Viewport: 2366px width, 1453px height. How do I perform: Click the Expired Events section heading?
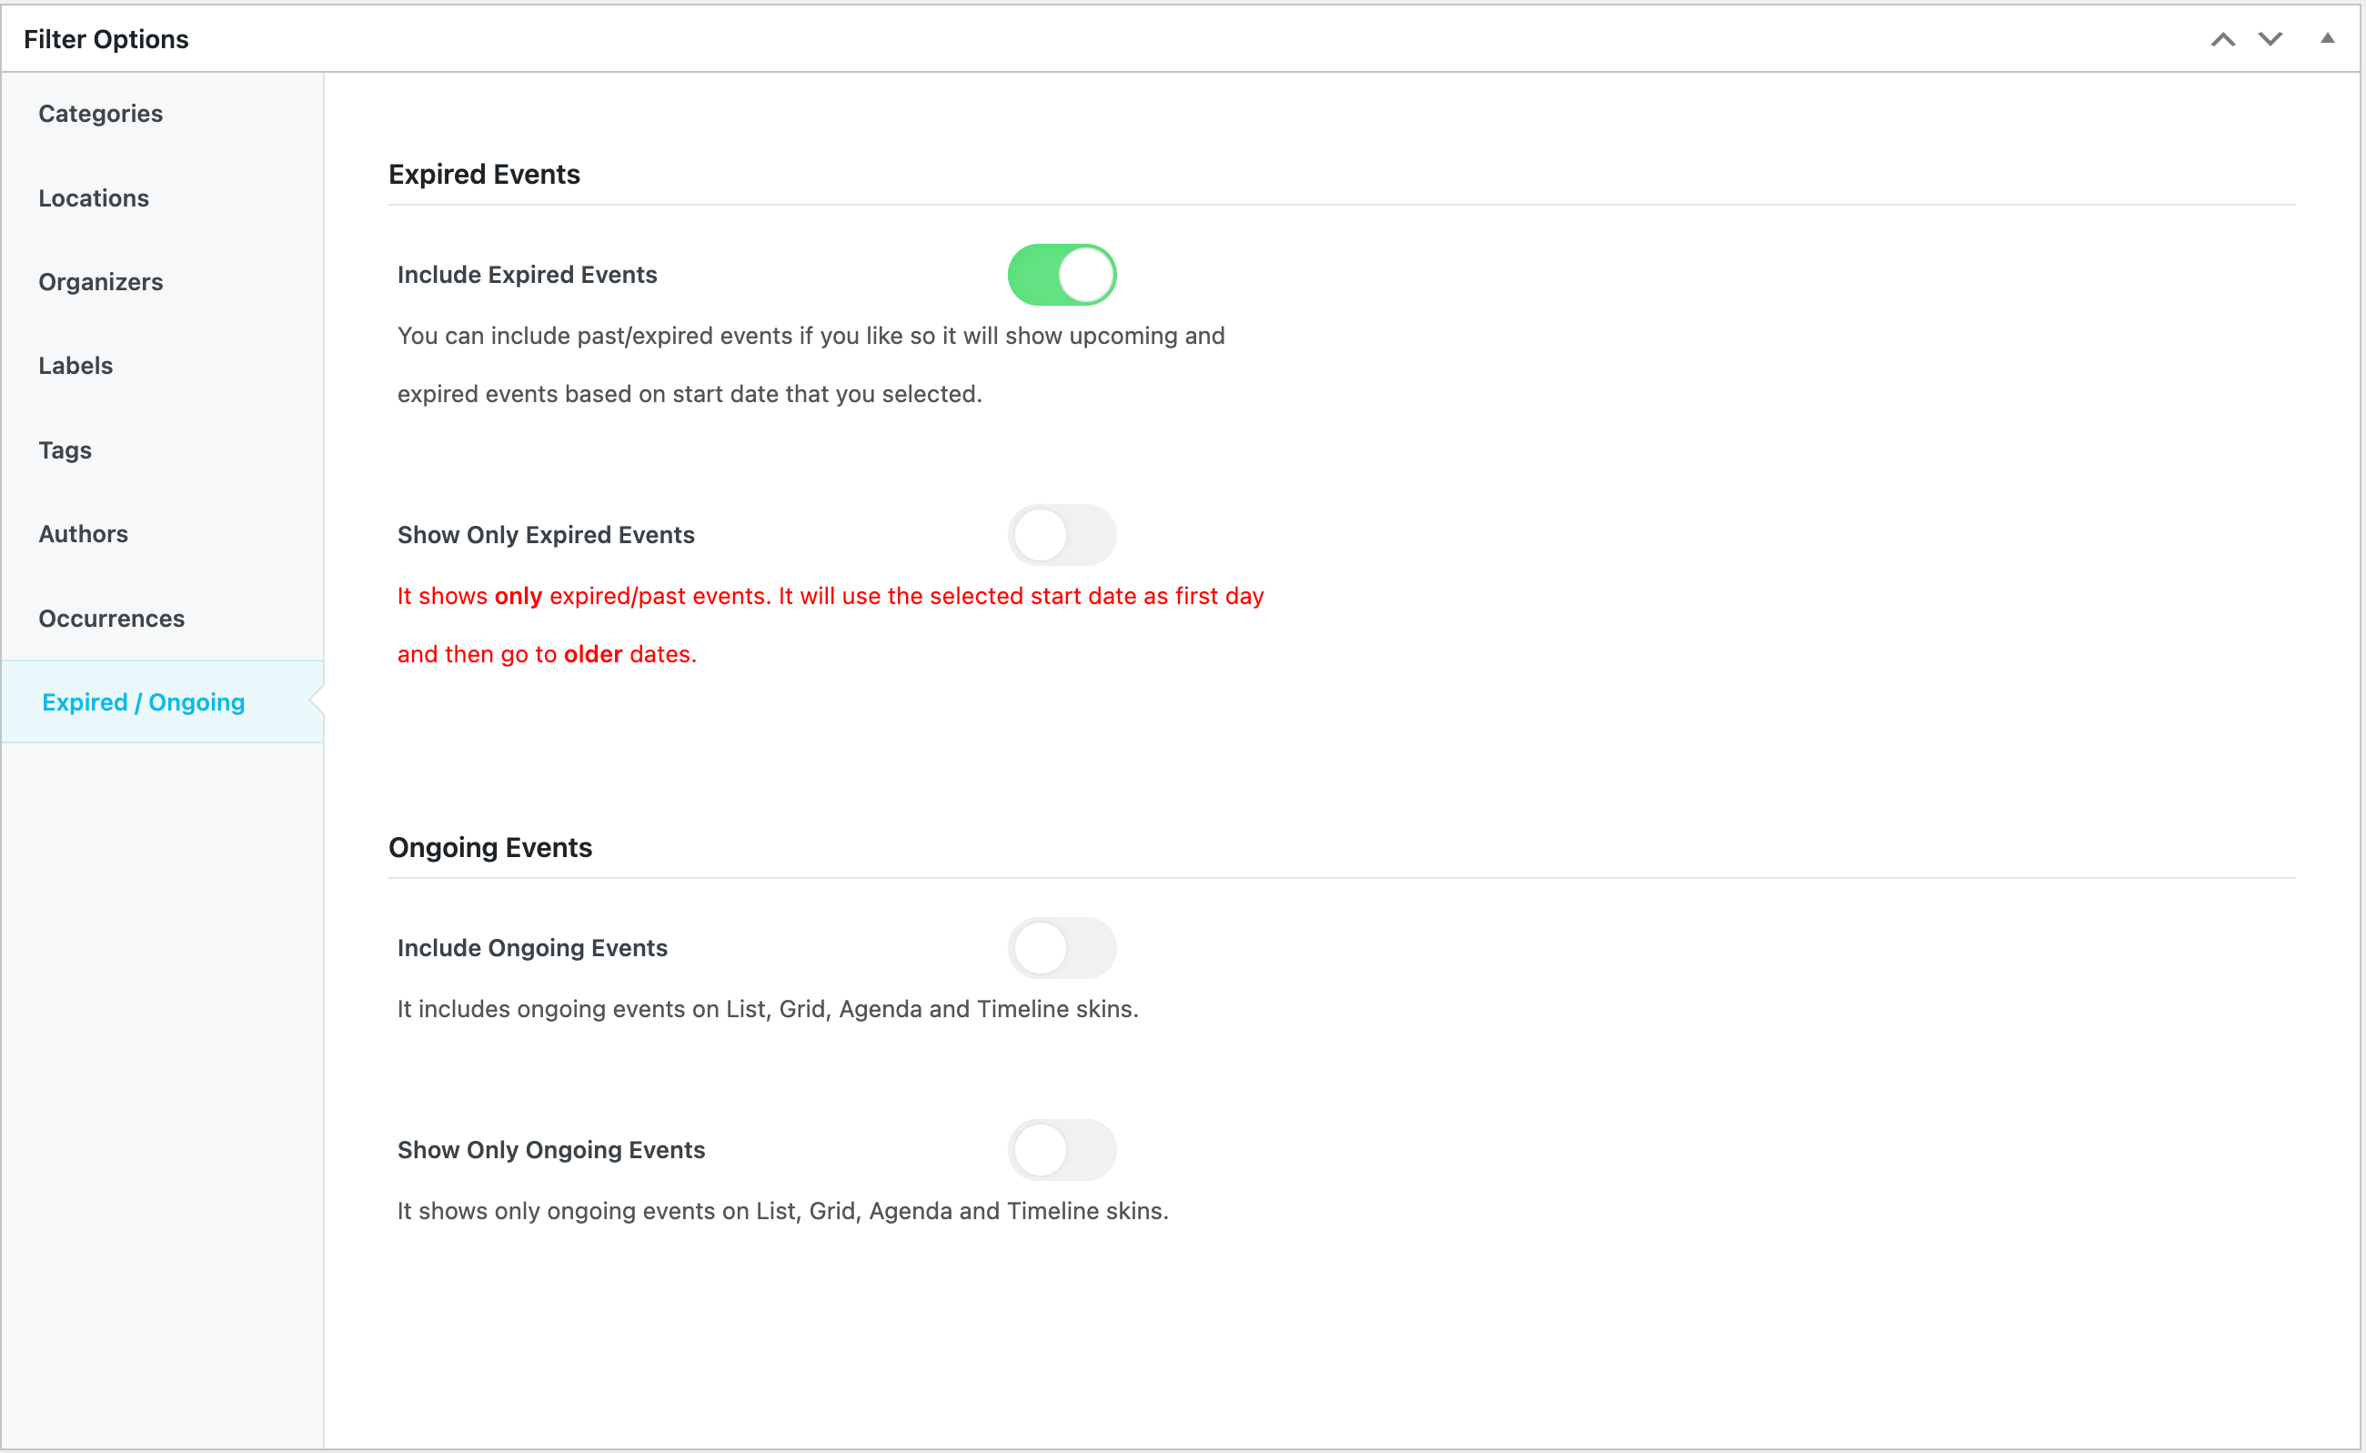[484, 174]
